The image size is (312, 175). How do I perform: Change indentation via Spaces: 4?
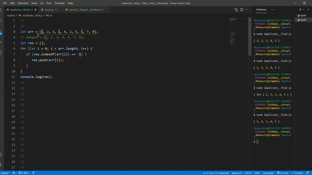pyautogui.click(x=236, y=173)
